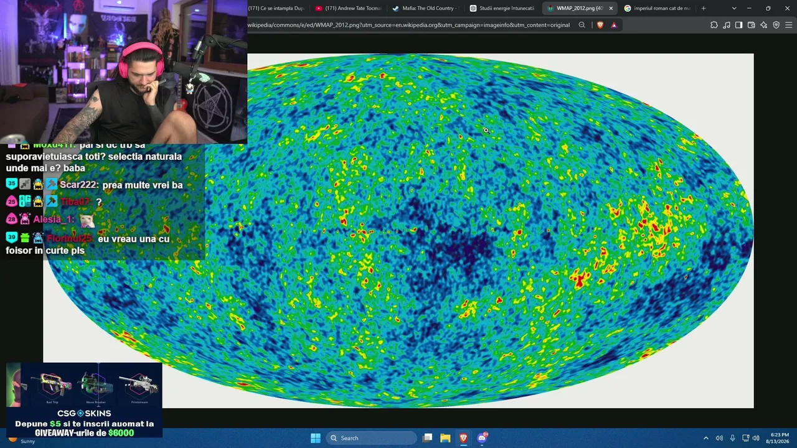Open the browser hamburger menu

point(788,25)
